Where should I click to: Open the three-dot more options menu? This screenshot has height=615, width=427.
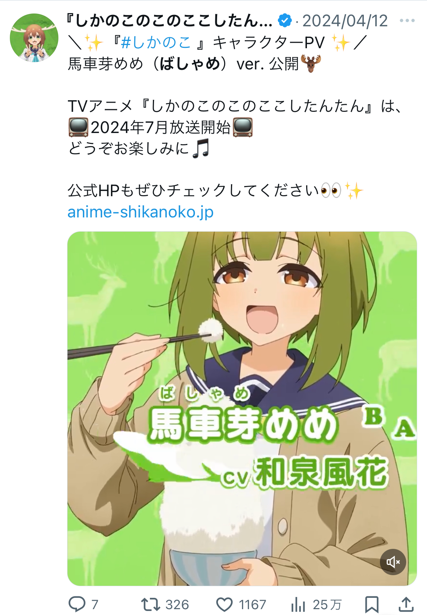[x=407, y=20]
